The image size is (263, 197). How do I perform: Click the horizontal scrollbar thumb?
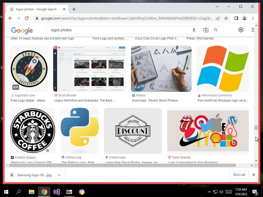pos(122,165)
